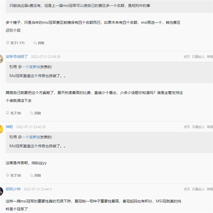Click 只看此人 on 该账号违规了's comment
The image size is (213, 213).
198,57
